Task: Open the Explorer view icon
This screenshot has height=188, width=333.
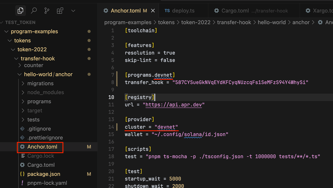Action: pos(20,11)
